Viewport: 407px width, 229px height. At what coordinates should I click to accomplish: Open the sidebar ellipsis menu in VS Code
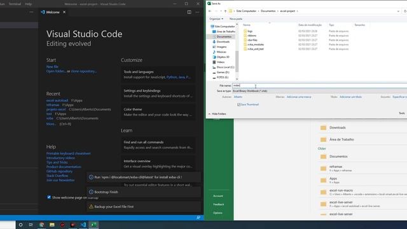31,12
